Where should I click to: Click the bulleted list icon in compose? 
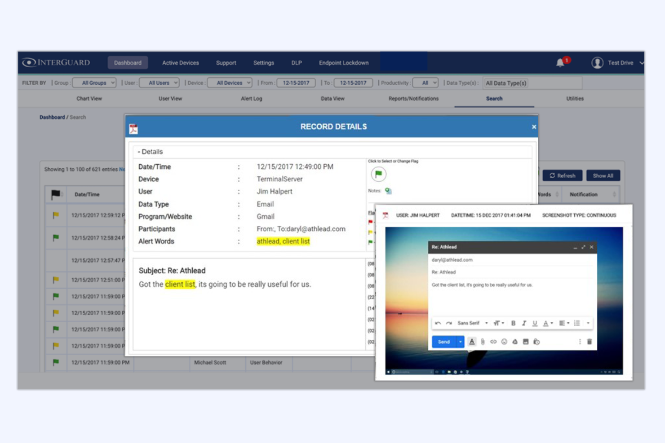tap(577, 323)
